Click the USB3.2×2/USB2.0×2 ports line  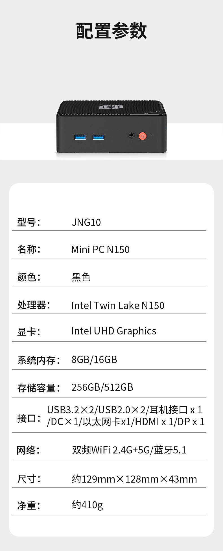point(124,410)
